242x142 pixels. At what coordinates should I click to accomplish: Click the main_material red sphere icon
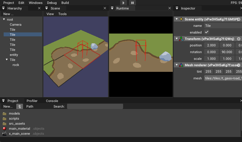pos(4,129)
